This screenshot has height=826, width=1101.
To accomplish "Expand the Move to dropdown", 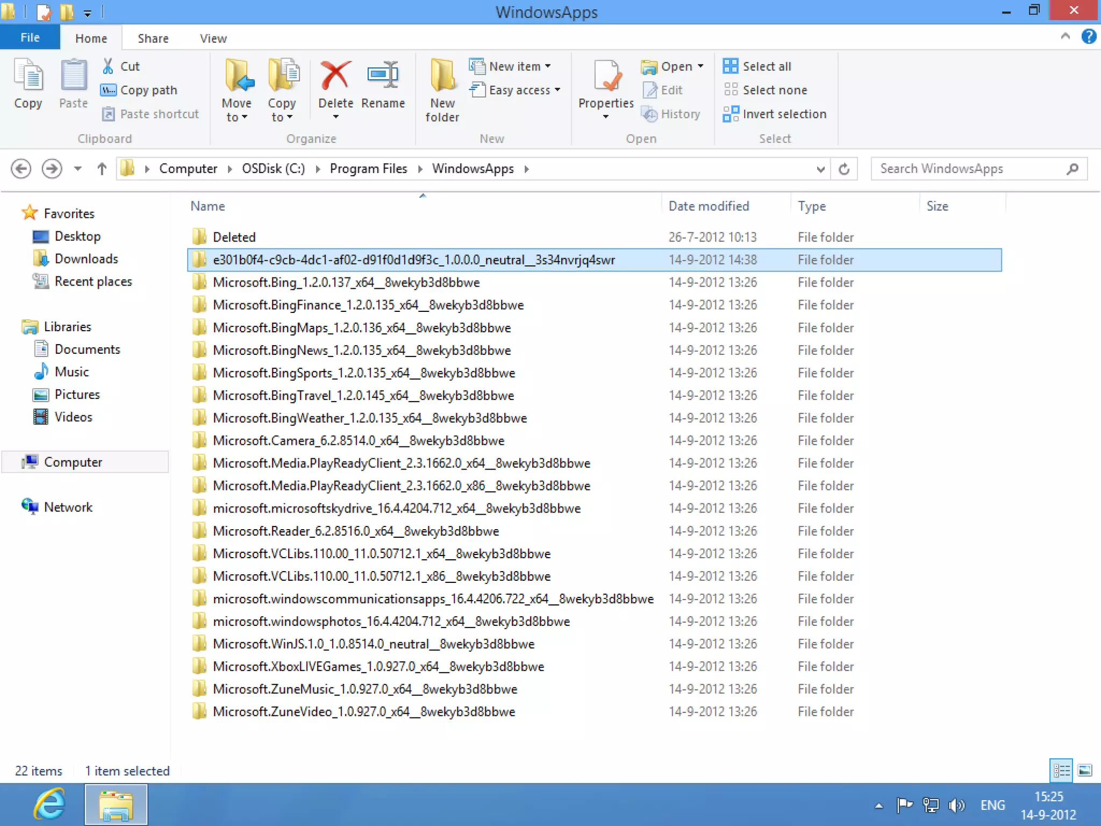I will 237,117.
